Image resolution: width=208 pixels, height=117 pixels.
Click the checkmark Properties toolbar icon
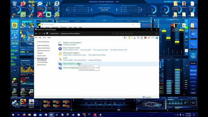(149, 38)
